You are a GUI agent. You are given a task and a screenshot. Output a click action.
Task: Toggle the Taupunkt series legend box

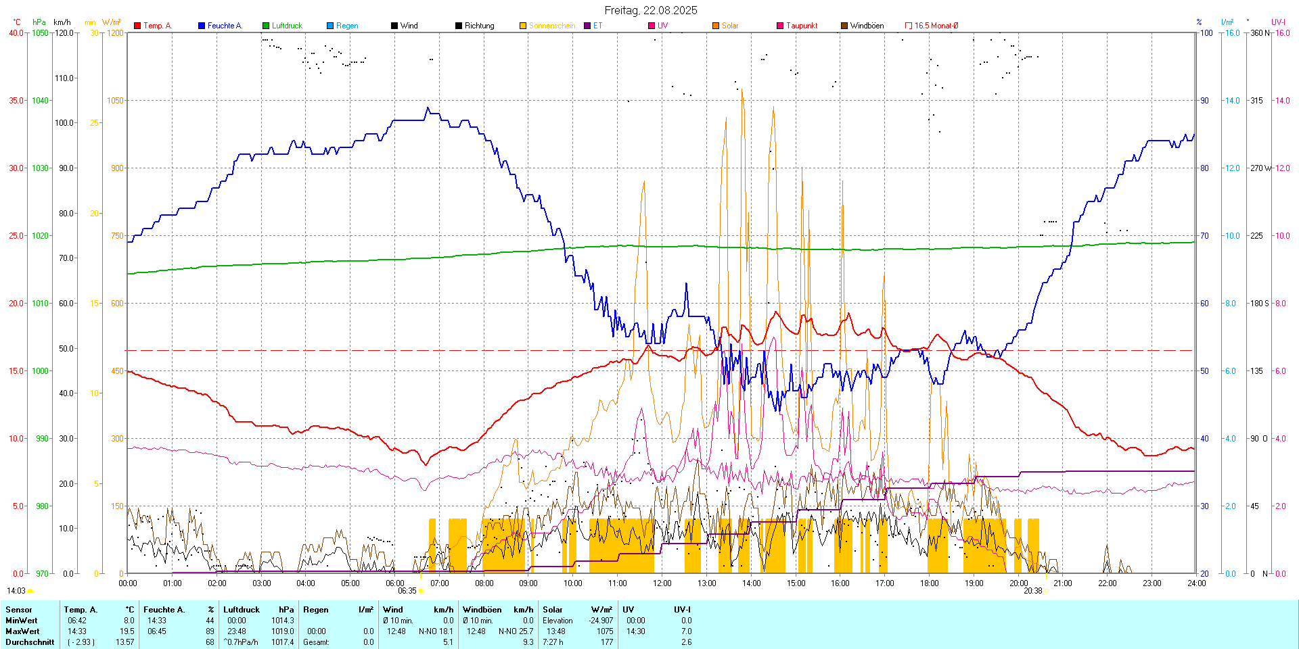pyautogui.click(x=780, y=26)
